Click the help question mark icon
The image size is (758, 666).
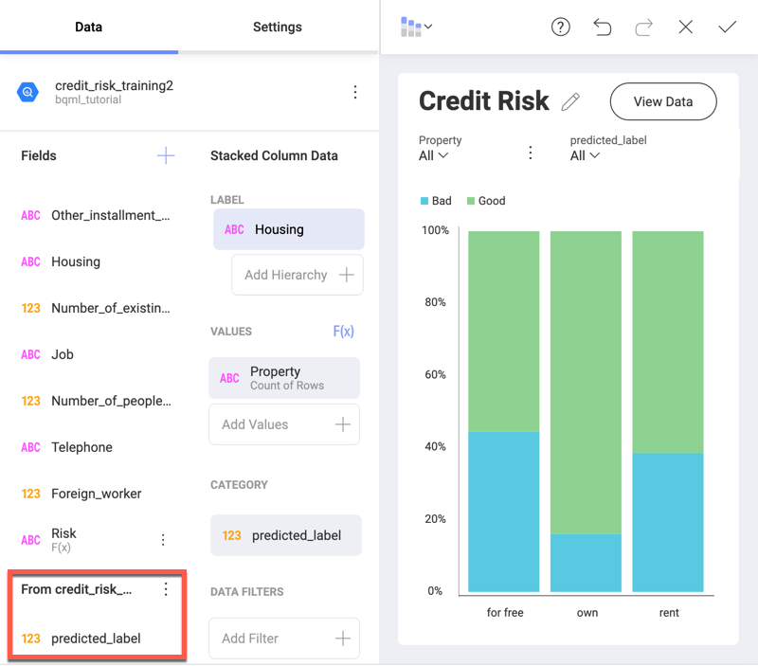(x=561, y=27)
